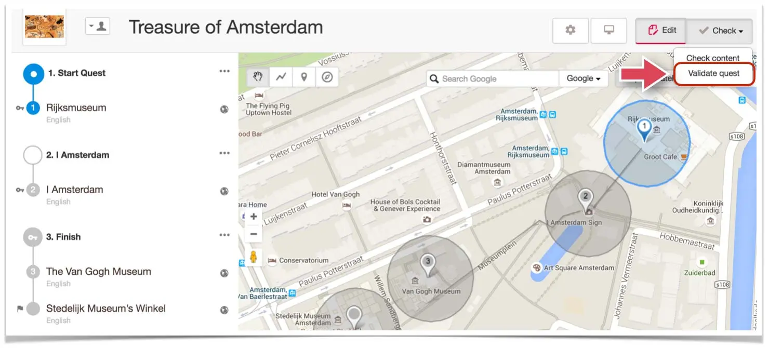769x348 pixels.
Task: Zoom out the map with minus button
Action: pyautogui.click(x=254, y=234)
